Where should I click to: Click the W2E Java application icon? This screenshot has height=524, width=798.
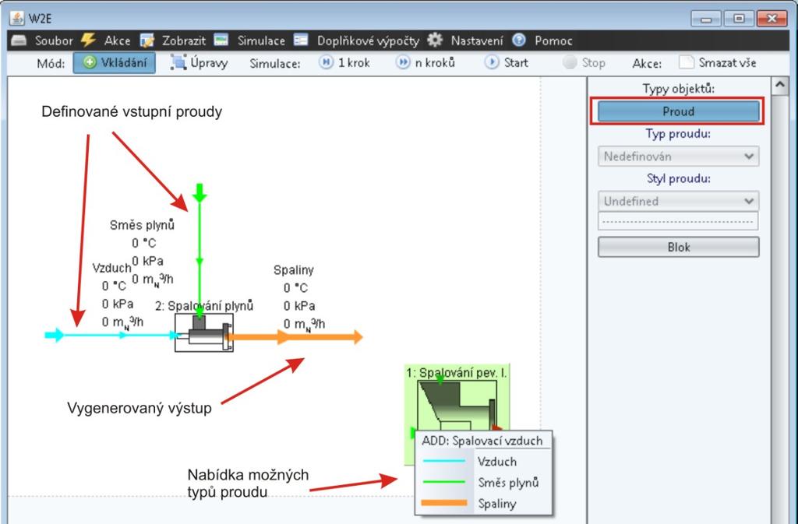[17, 19]
